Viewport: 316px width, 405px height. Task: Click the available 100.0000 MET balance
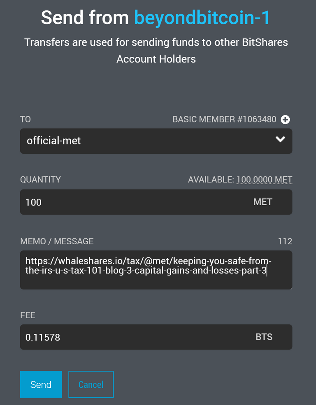pyautogui.click(x=264, y=180)
